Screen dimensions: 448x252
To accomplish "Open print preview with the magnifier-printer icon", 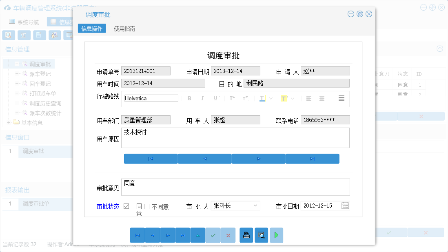I will [x=262, y=235].
